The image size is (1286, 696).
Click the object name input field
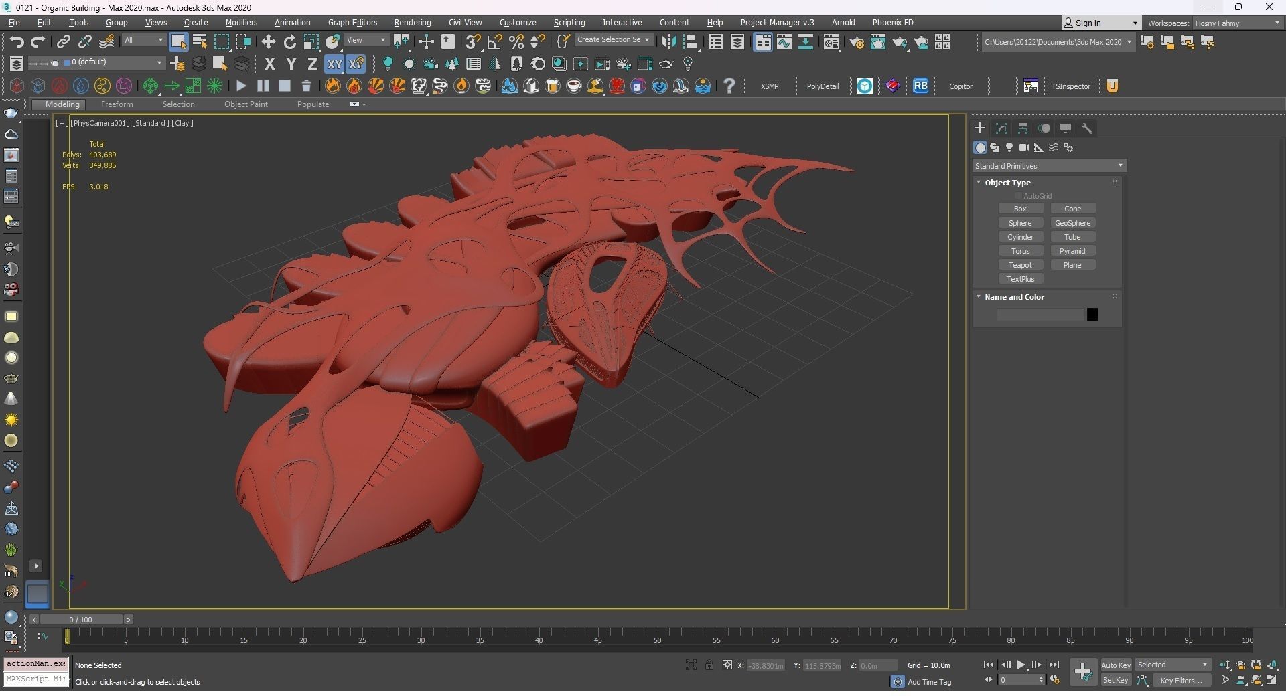pos(1040,315)
